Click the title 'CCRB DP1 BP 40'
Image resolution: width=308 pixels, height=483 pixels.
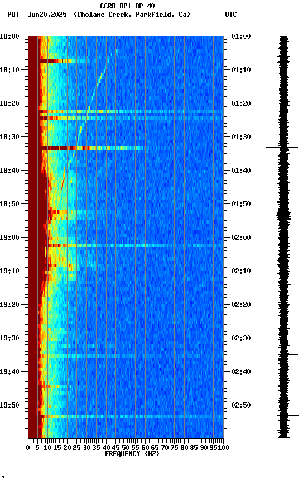(x=127, y=6)
